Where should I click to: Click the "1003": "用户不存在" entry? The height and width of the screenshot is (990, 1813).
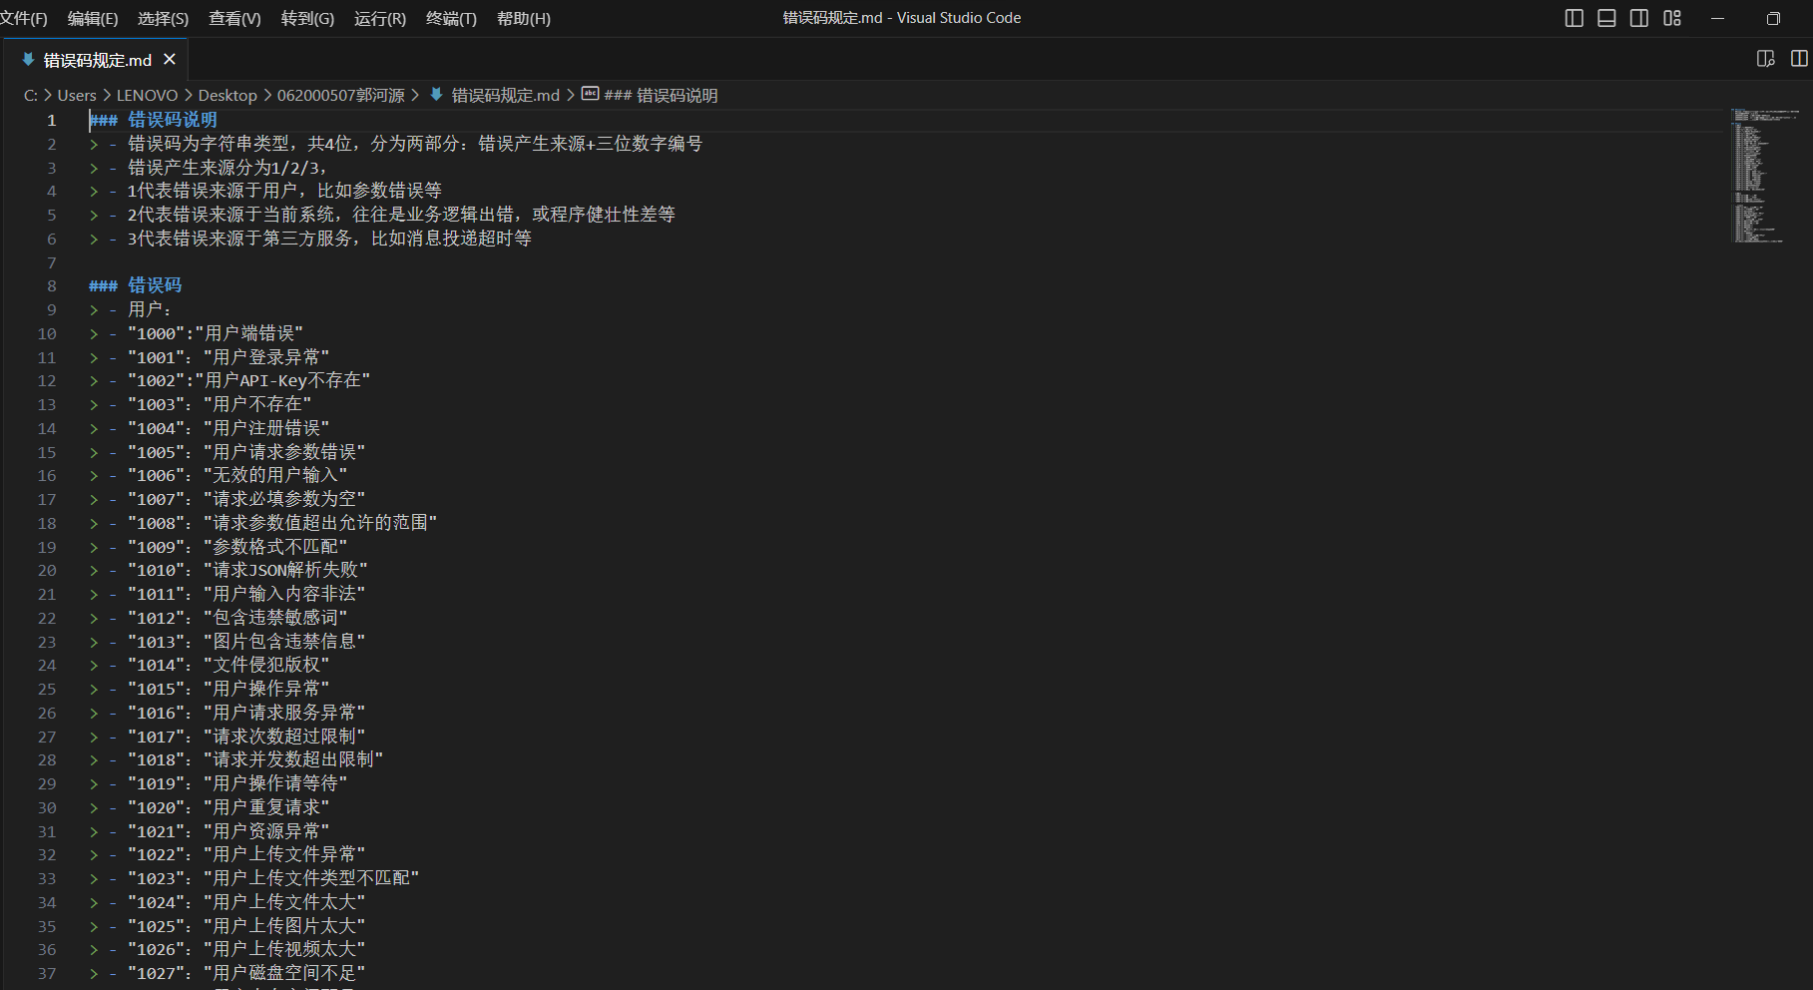point(220,404)
